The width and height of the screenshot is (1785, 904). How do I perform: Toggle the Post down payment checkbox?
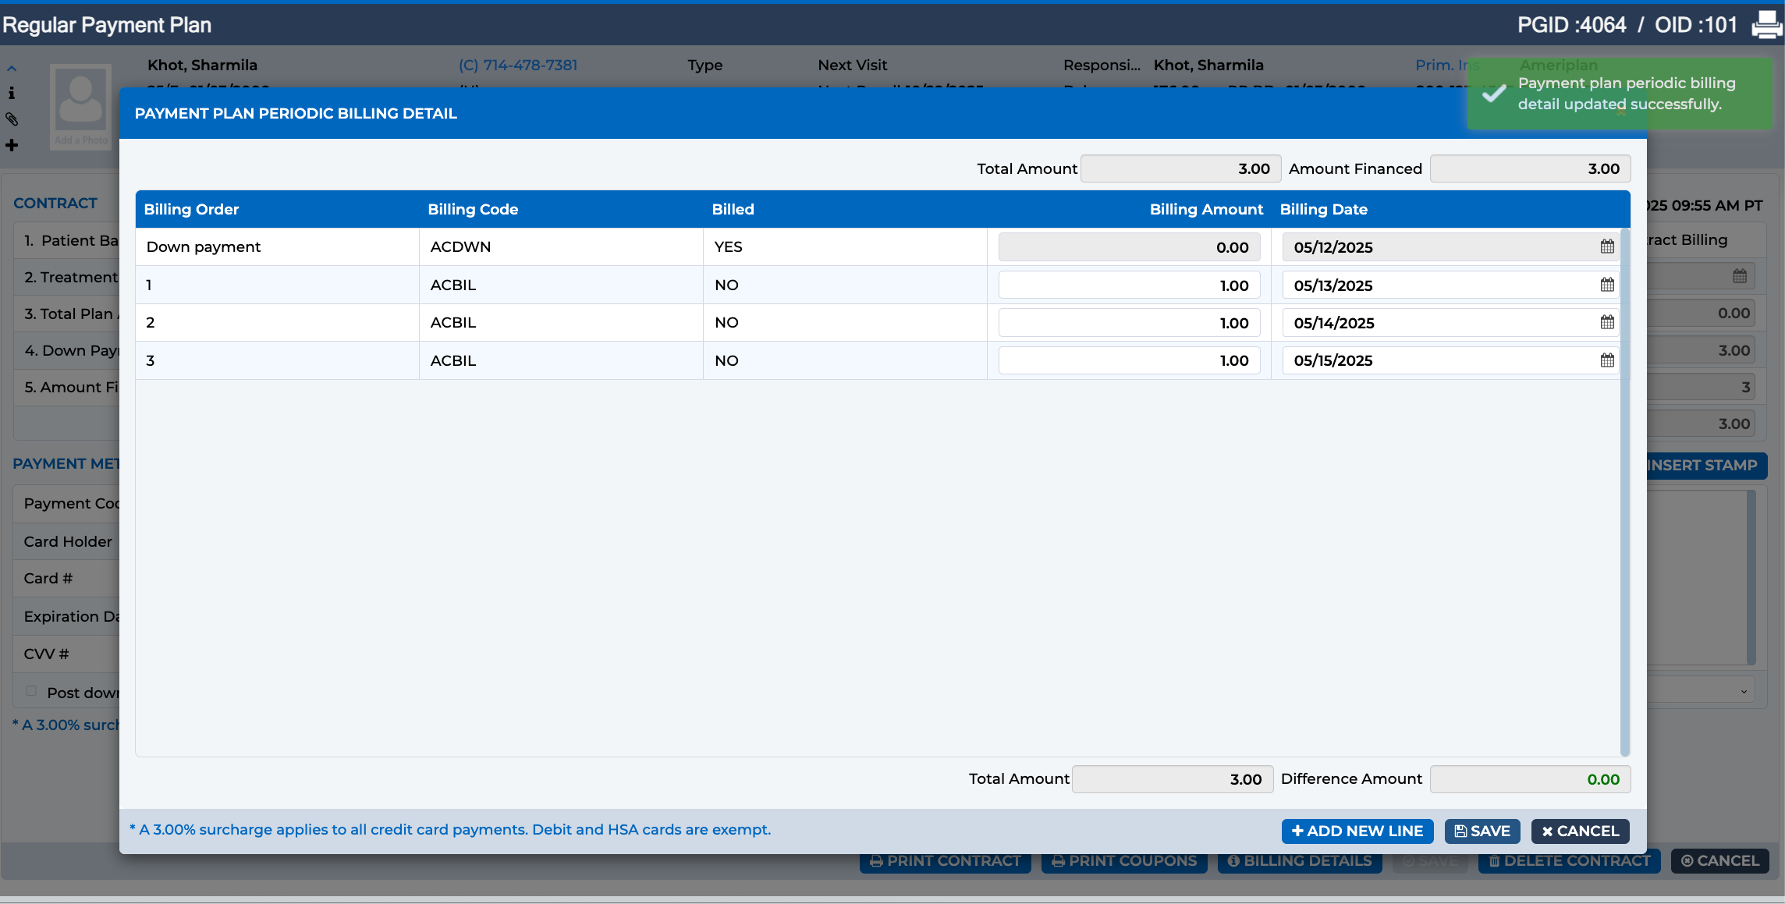pos(31,691)
